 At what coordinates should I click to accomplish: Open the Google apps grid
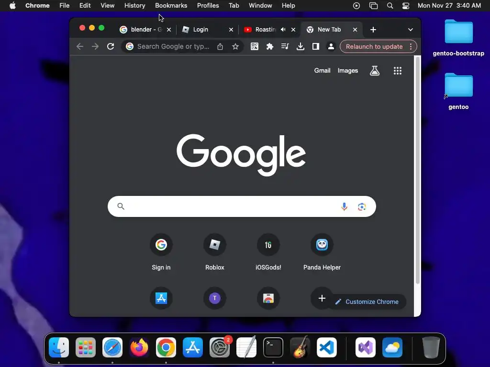[x=398, y=71]
